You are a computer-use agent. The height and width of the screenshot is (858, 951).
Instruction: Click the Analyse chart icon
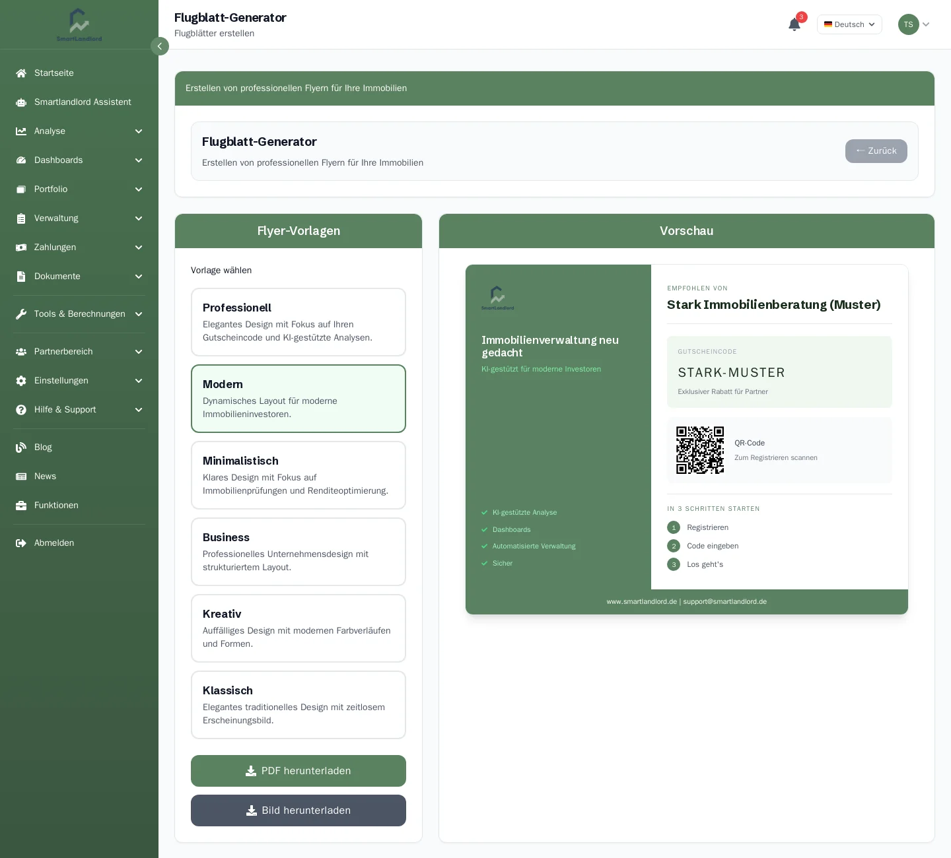[21, 131]
